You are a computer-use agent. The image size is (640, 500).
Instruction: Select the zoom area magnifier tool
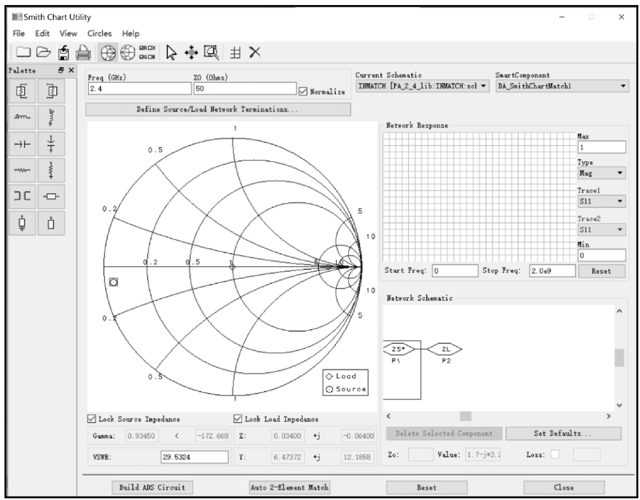pyautogui.click(x=211, y=53)
